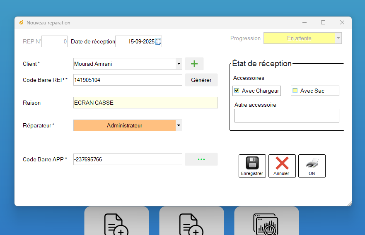Click the green three-dots browse button
This screenshot has height=235, width=365.
click(201, 159)
